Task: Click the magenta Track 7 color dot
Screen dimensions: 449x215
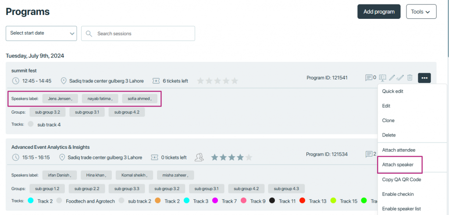Action: pyautogui.click(x=215, y=201)
